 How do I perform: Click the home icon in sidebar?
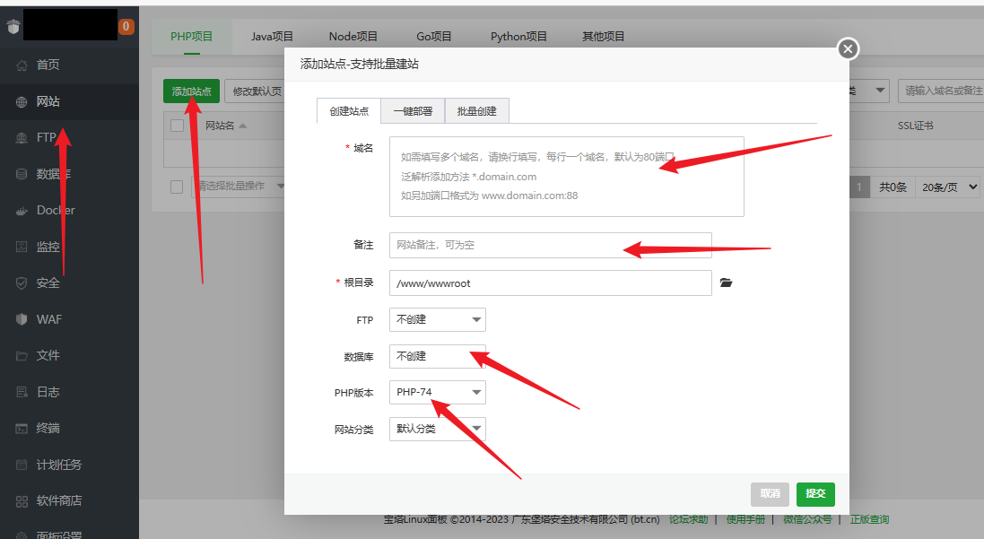coord(22,65)
